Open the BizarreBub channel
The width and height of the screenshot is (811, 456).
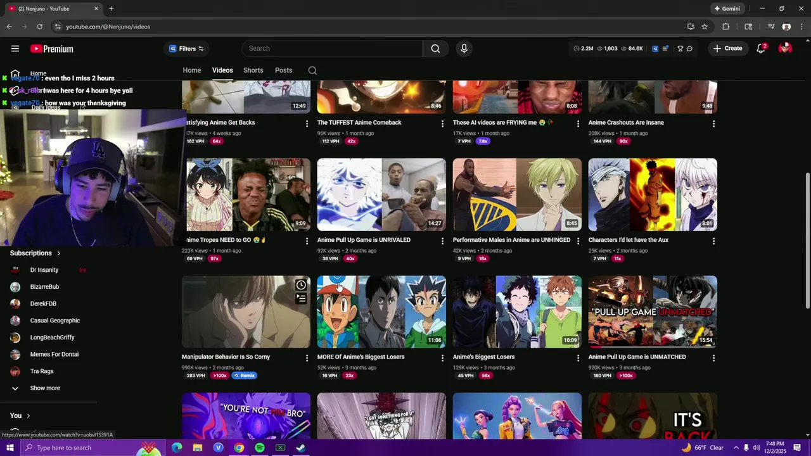click(x=44, y=287)
